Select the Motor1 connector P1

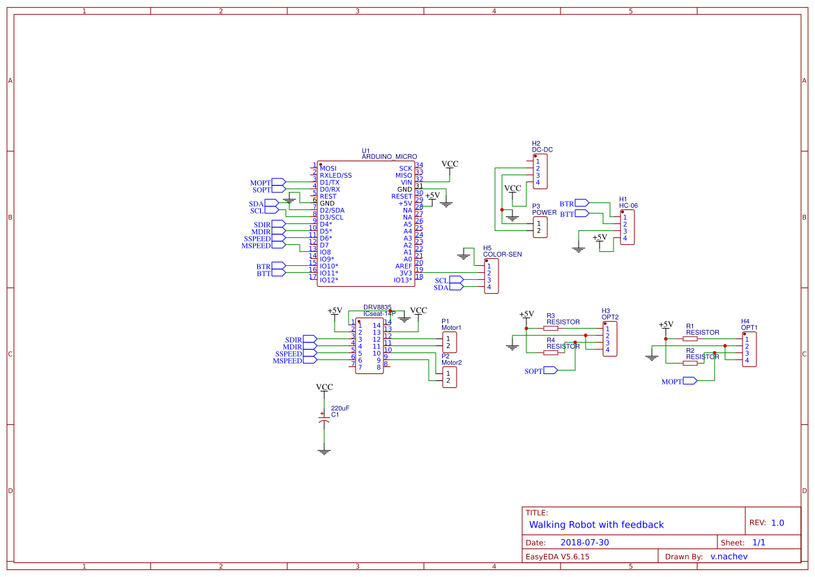pos(448,340)
